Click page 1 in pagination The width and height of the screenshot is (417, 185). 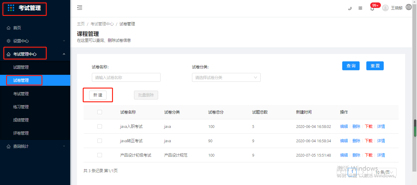(x=352, y=172)
